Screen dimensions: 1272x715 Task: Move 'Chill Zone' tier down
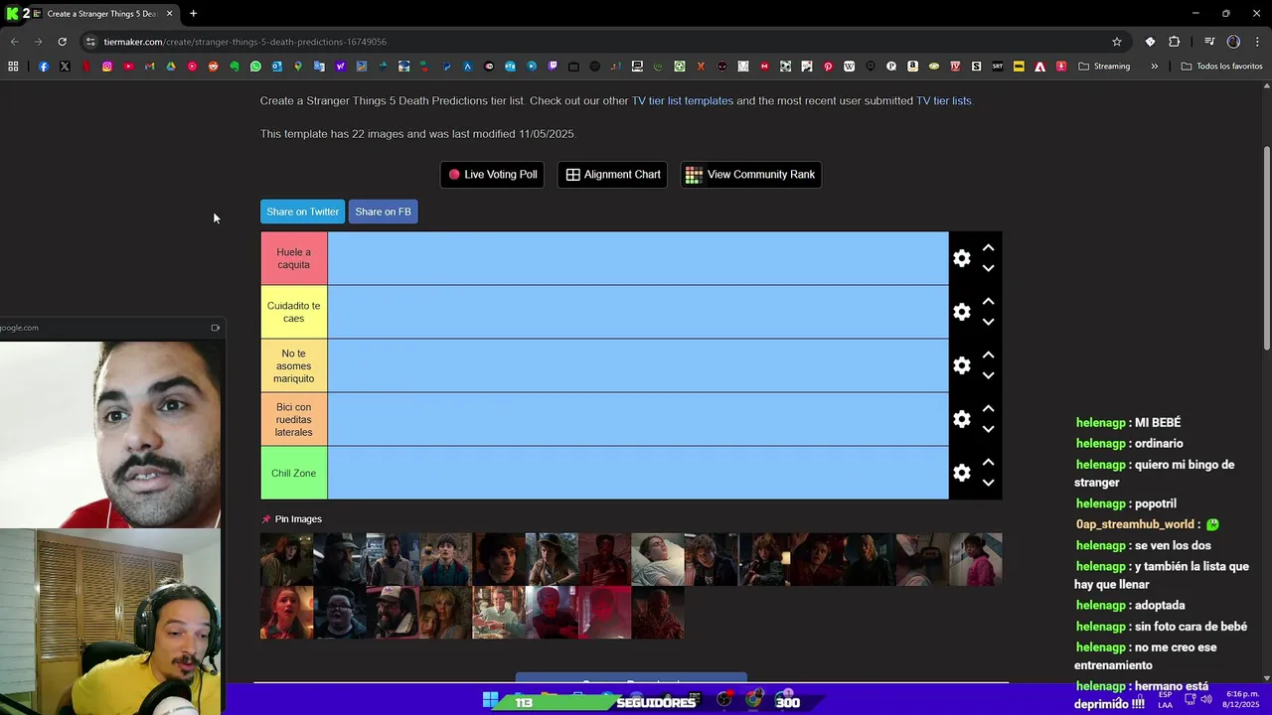(988, 483)
